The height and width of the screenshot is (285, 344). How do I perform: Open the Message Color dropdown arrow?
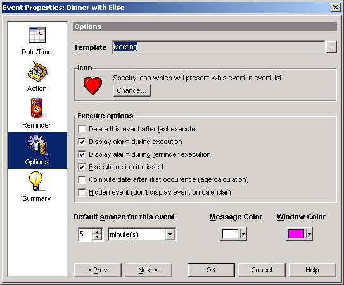point(243,234)
